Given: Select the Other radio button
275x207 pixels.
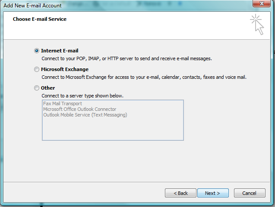Looking at the screenshot, I should point(36,88).
